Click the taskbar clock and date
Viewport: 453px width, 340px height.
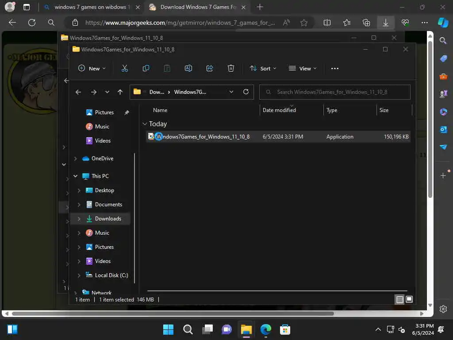[423, 329]
